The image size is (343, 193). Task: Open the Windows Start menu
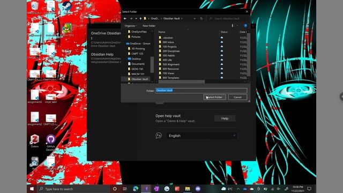[x=32, y=189]
